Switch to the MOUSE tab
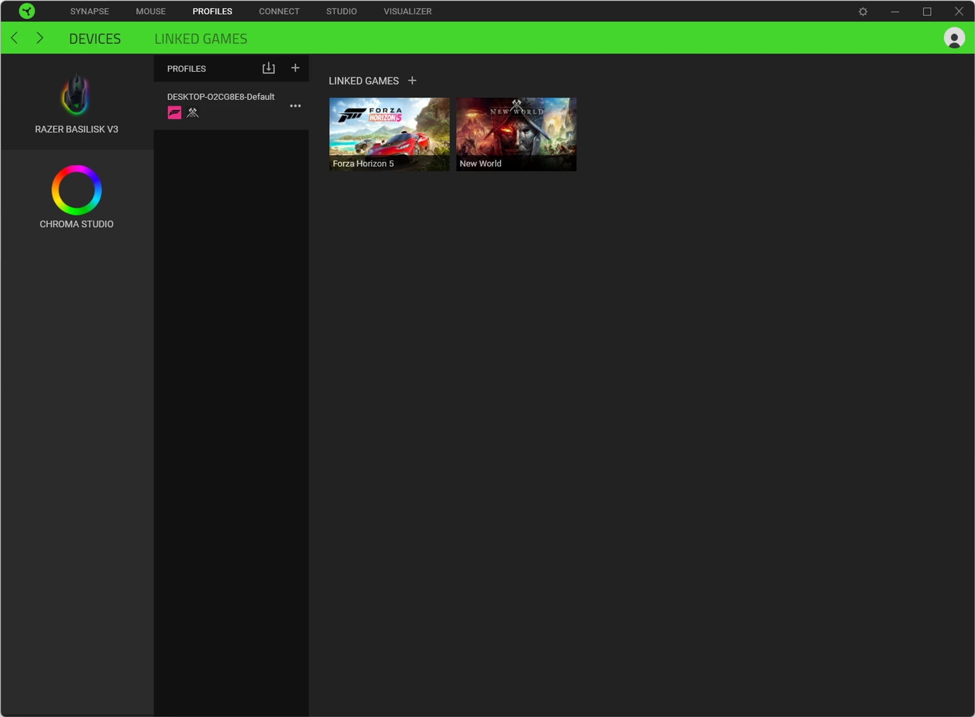This screenshot has width=975, height=717. [x=151, y=11]
